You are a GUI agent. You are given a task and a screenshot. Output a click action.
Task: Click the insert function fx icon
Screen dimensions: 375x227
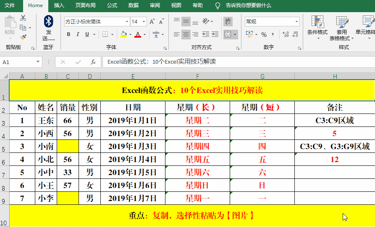click(x=93, y=62)
